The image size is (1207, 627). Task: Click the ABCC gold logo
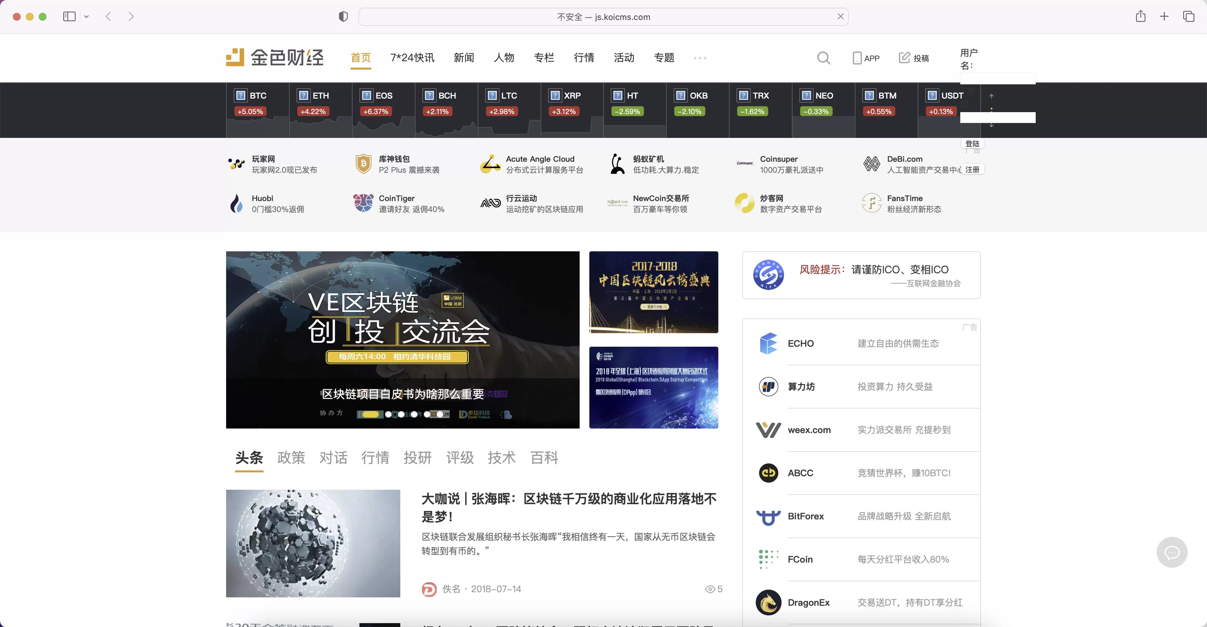click(768, 473)
